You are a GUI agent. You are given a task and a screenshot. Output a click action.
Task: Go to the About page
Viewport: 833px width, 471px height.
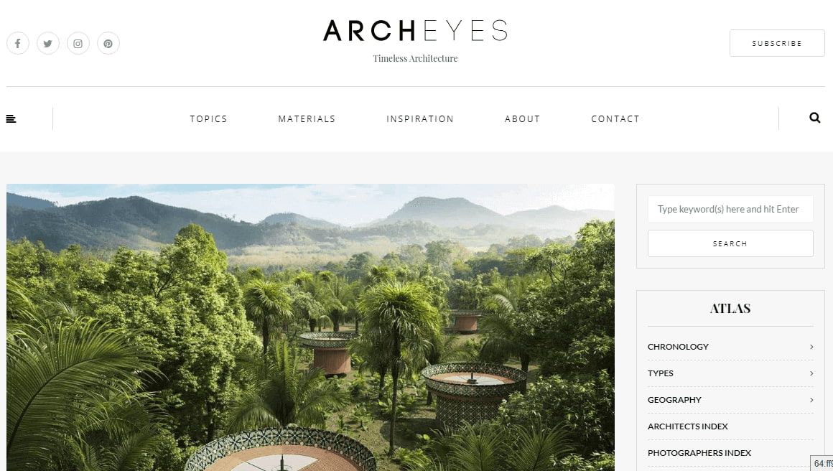[x=522, y=119]
